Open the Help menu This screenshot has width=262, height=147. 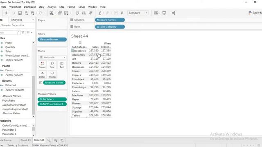(x=103, y=7)
